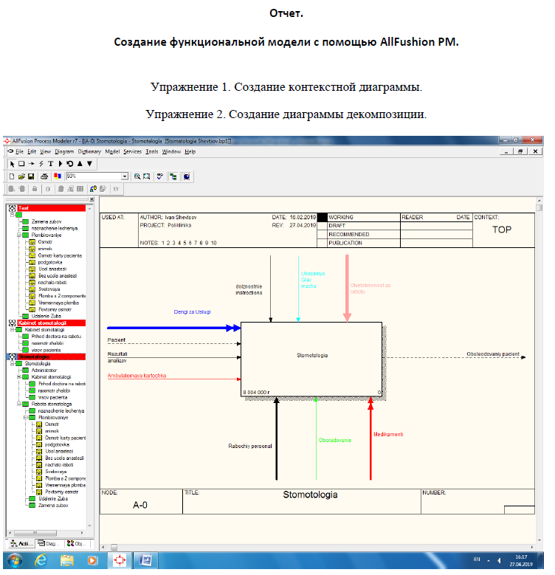The image size is (555, 575).
Task: Switch to the Diagrams tab in explorer
Action: 49,544
